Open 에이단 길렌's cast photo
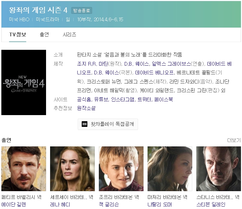The height and width of the screenshot is (209, 242). pyautogui.click(x=24, y=169)
